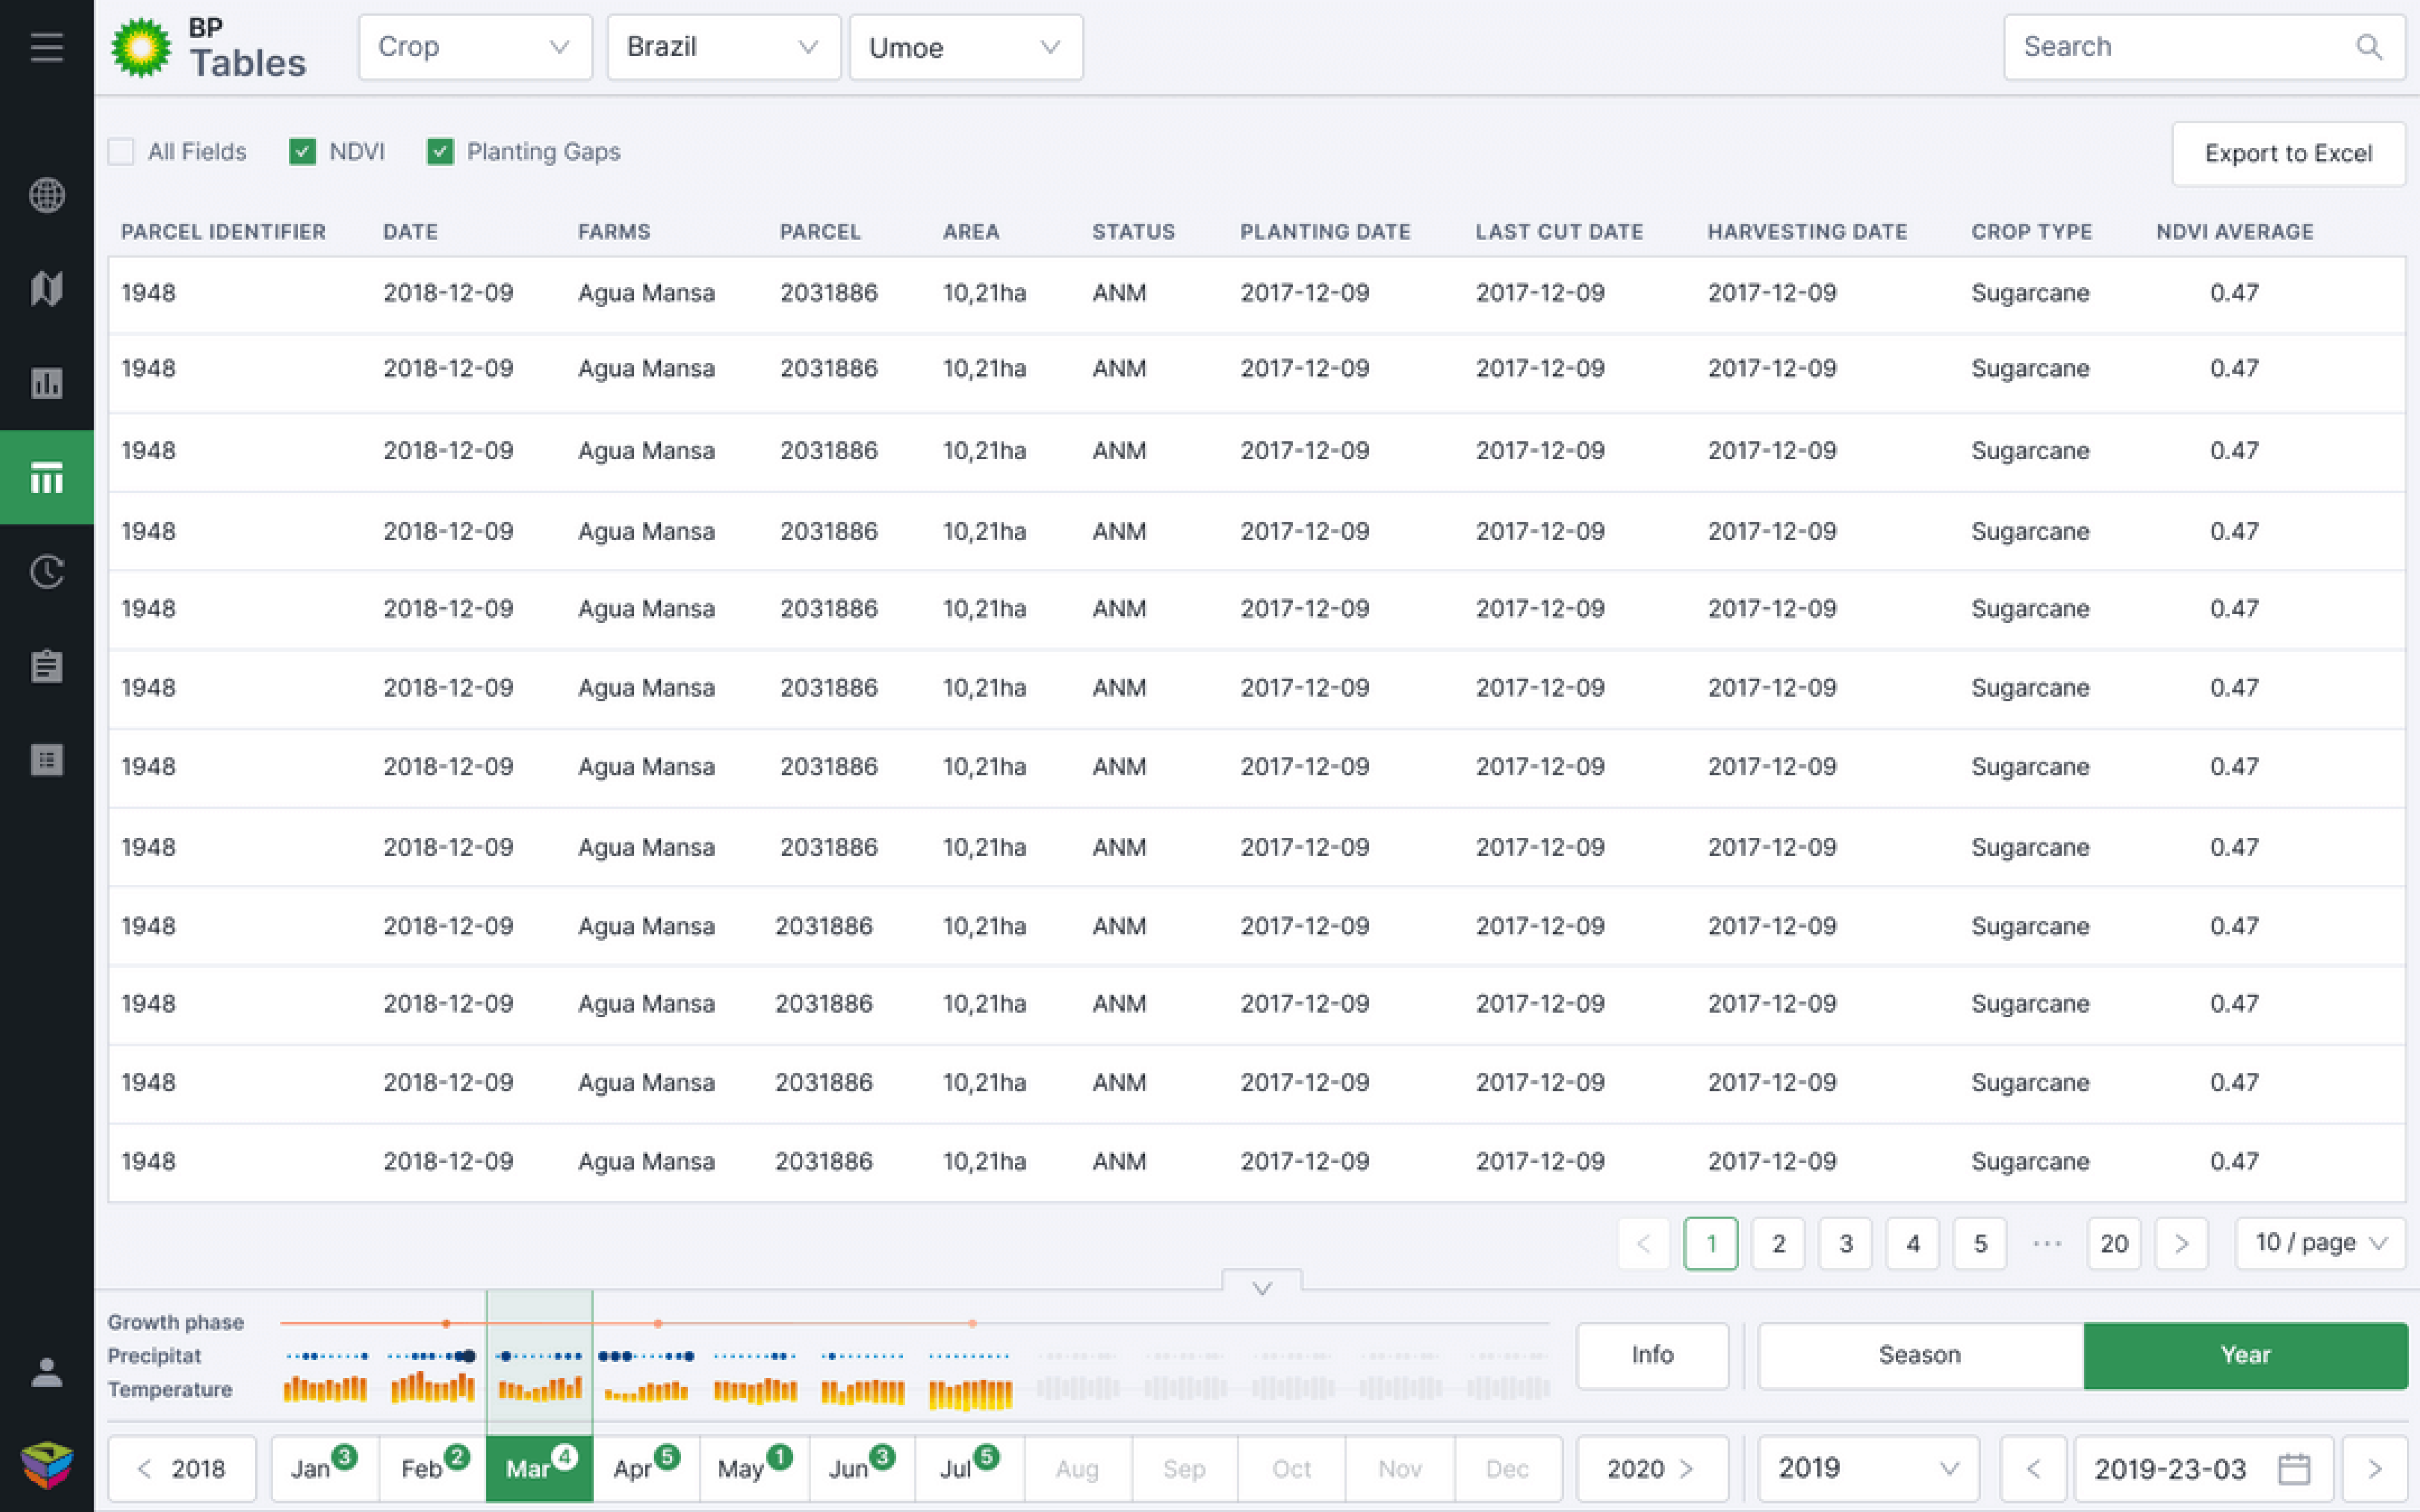This screenshot has width=2420, height=1512.
Task: Open the list view icon in sidebar
Action: (46, 759)
